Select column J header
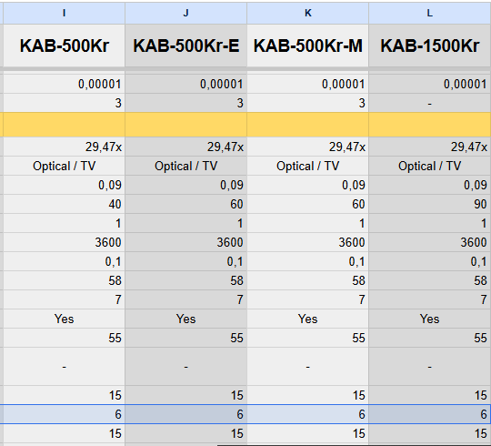491x446 pixels. click(x=186, y=13)
